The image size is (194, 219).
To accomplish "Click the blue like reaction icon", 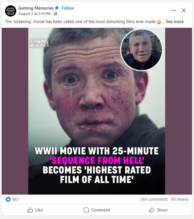I will coord(8,199).
